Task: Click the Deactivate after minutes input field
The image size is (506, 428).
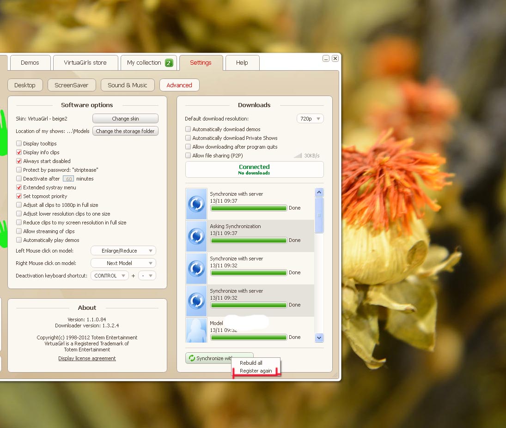Action: point(68,179)
